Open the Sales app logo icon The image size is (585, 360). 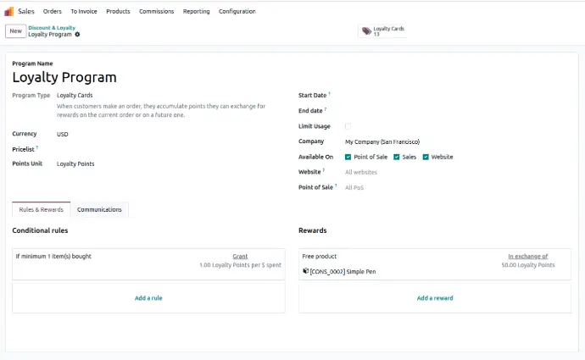point(9,12)
